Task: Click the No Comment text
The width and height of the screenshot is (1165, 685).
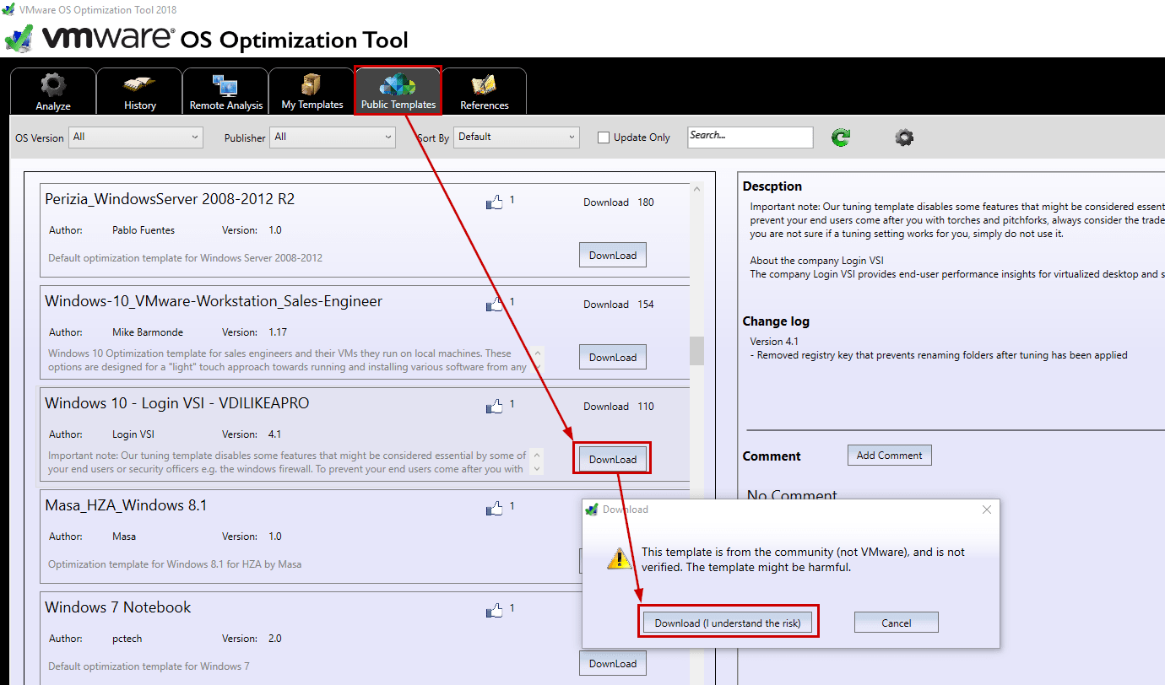Action: (792, 494)
